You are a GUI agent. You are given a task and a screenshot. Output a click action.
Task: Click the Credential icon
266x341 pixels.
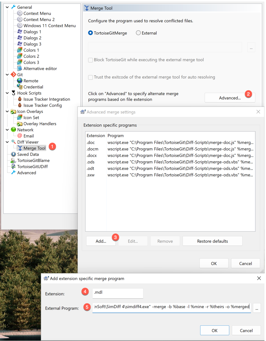[x=20, y=87]
